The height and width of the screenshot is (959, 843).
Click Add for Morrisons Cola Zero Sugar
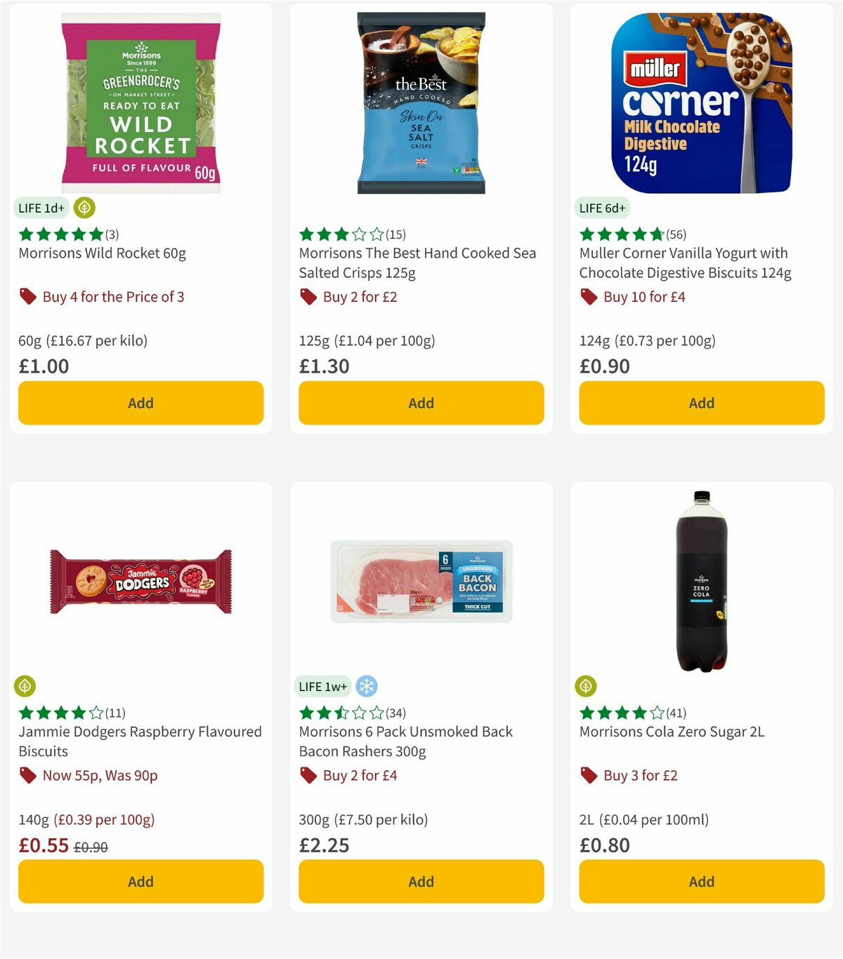coord(701,881)
